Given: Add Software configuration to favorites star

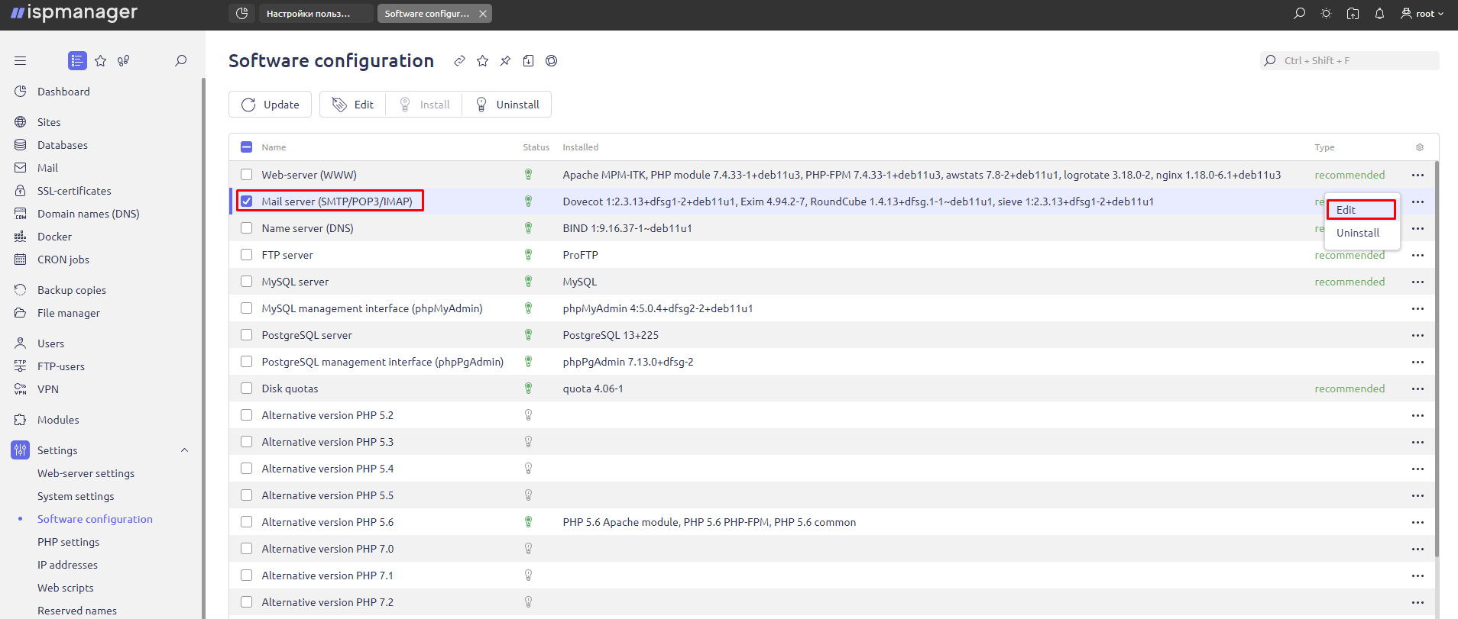Looking at the screenshot, I should point(482,61).
